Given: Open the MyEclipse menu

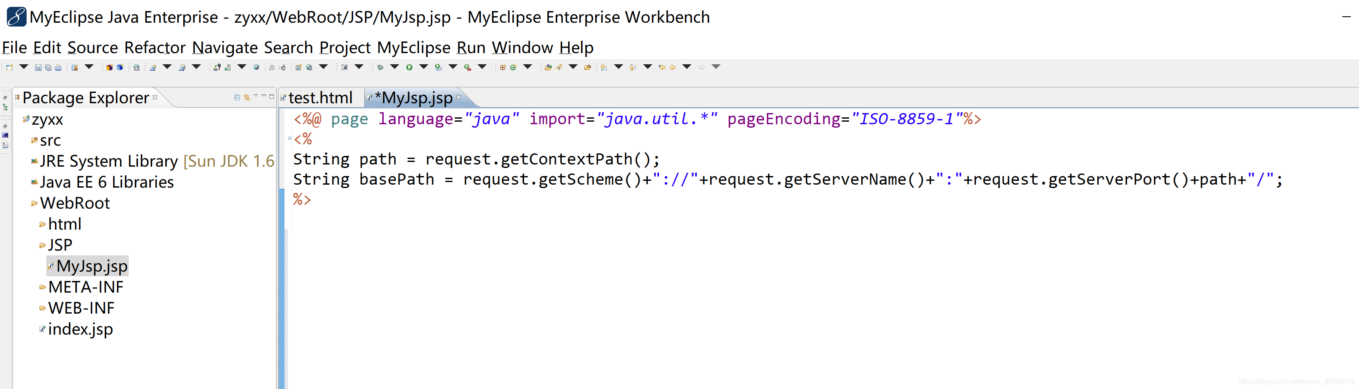Looking at the screenshot, I should pos(414,48).
